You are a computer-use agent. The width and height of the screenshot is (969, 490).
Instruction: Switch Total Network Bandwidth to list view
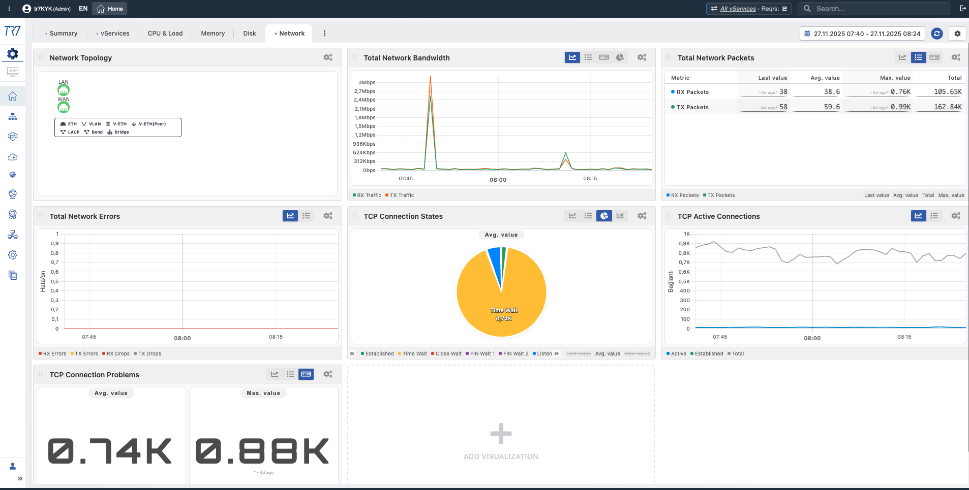[588, 57]
